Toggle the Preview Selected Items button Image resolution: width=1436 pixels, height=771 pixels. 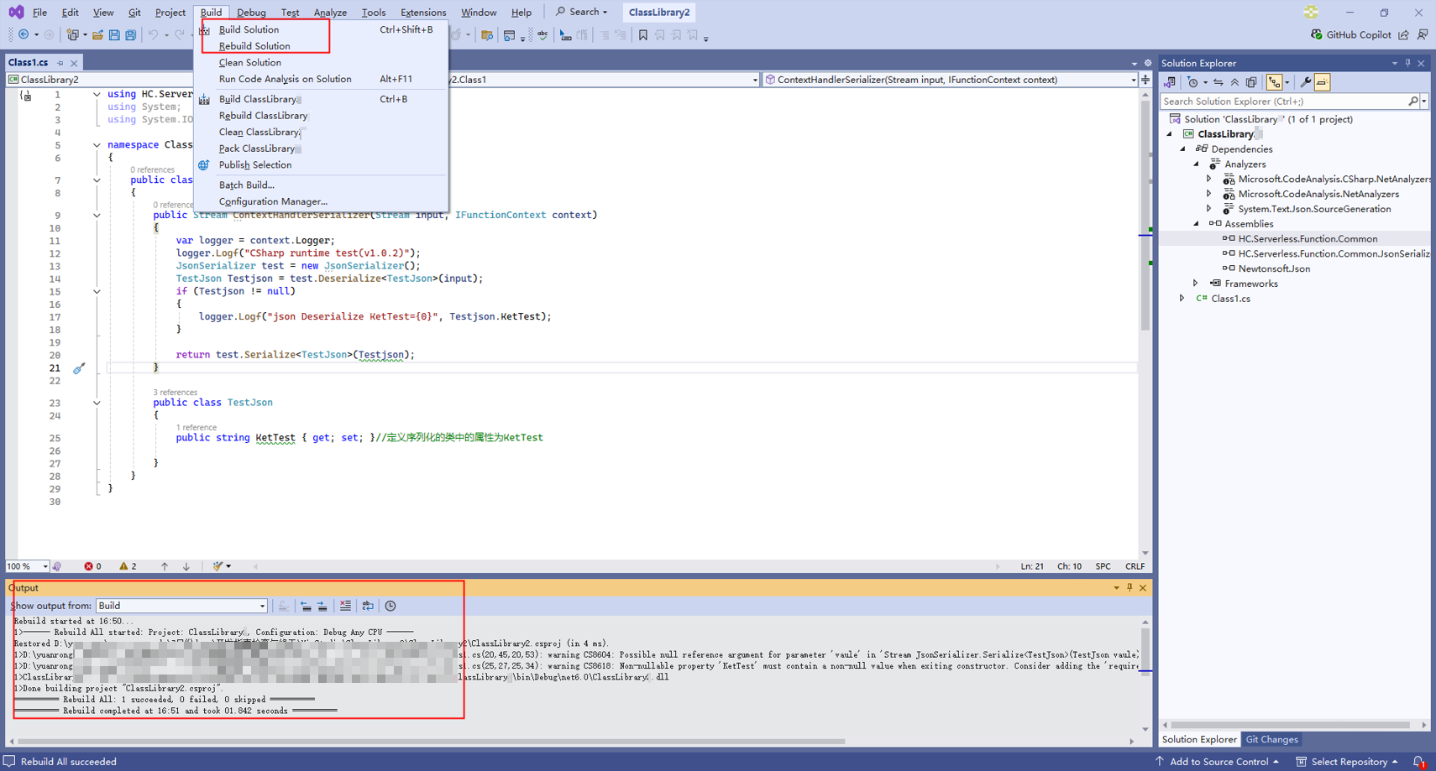[x=1323, y=82]
